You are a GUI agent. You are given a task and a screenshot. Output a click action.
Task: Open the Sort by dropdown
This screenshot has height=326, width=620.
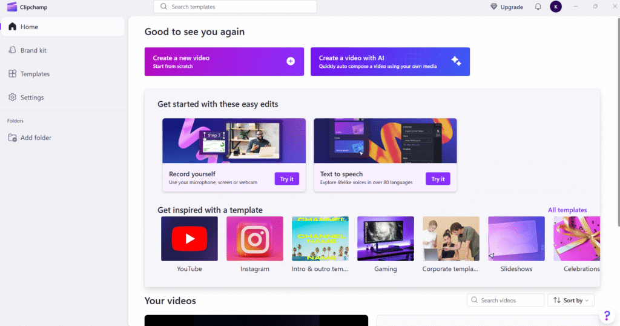(x=571, y=300)
